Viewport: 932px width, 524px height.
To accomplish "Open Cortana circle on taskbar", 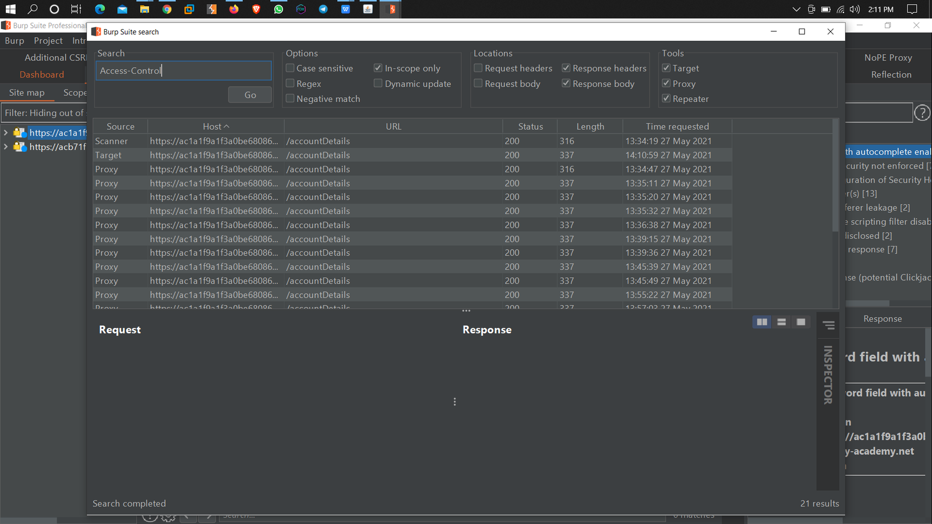I will (x=54, y=9).
